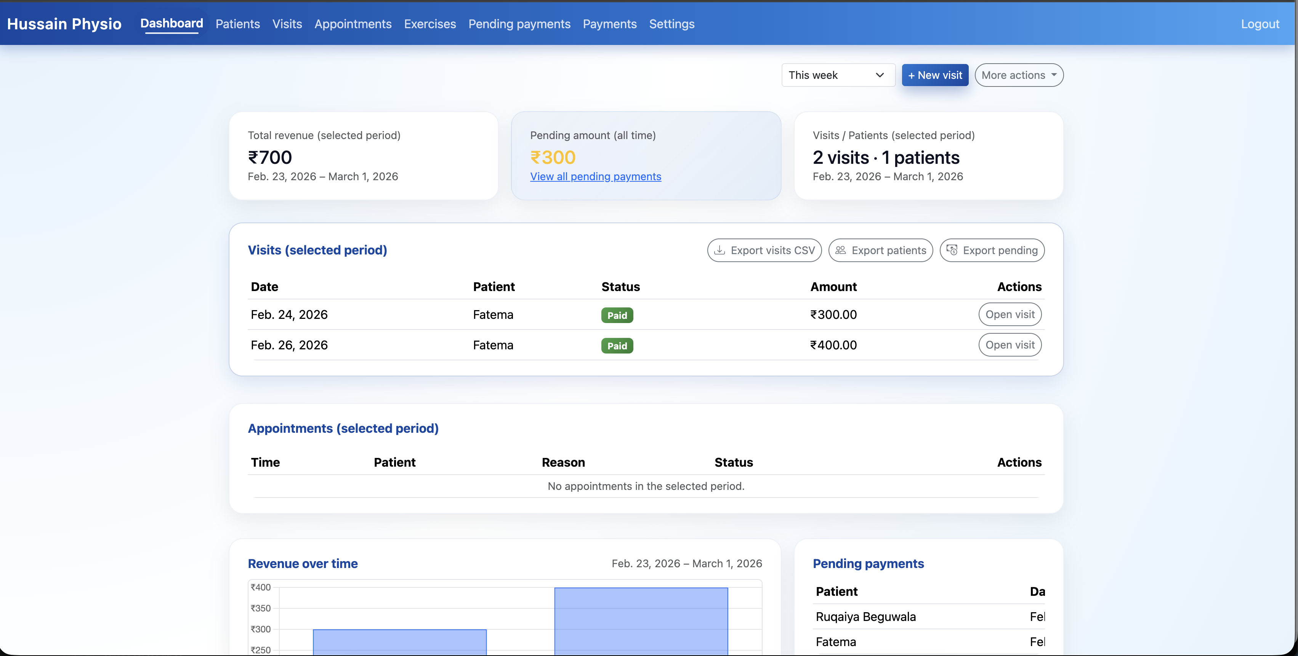1298x656 pixels.
Task: Click the people icon on Export patients
Action: [840, 250]
